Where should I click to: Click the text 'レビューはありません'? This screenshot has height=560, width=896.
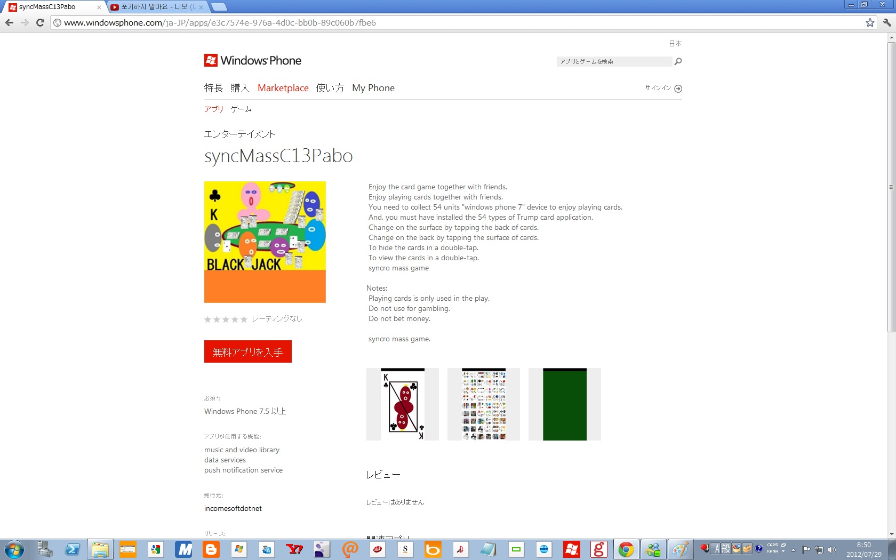(395, 502)
